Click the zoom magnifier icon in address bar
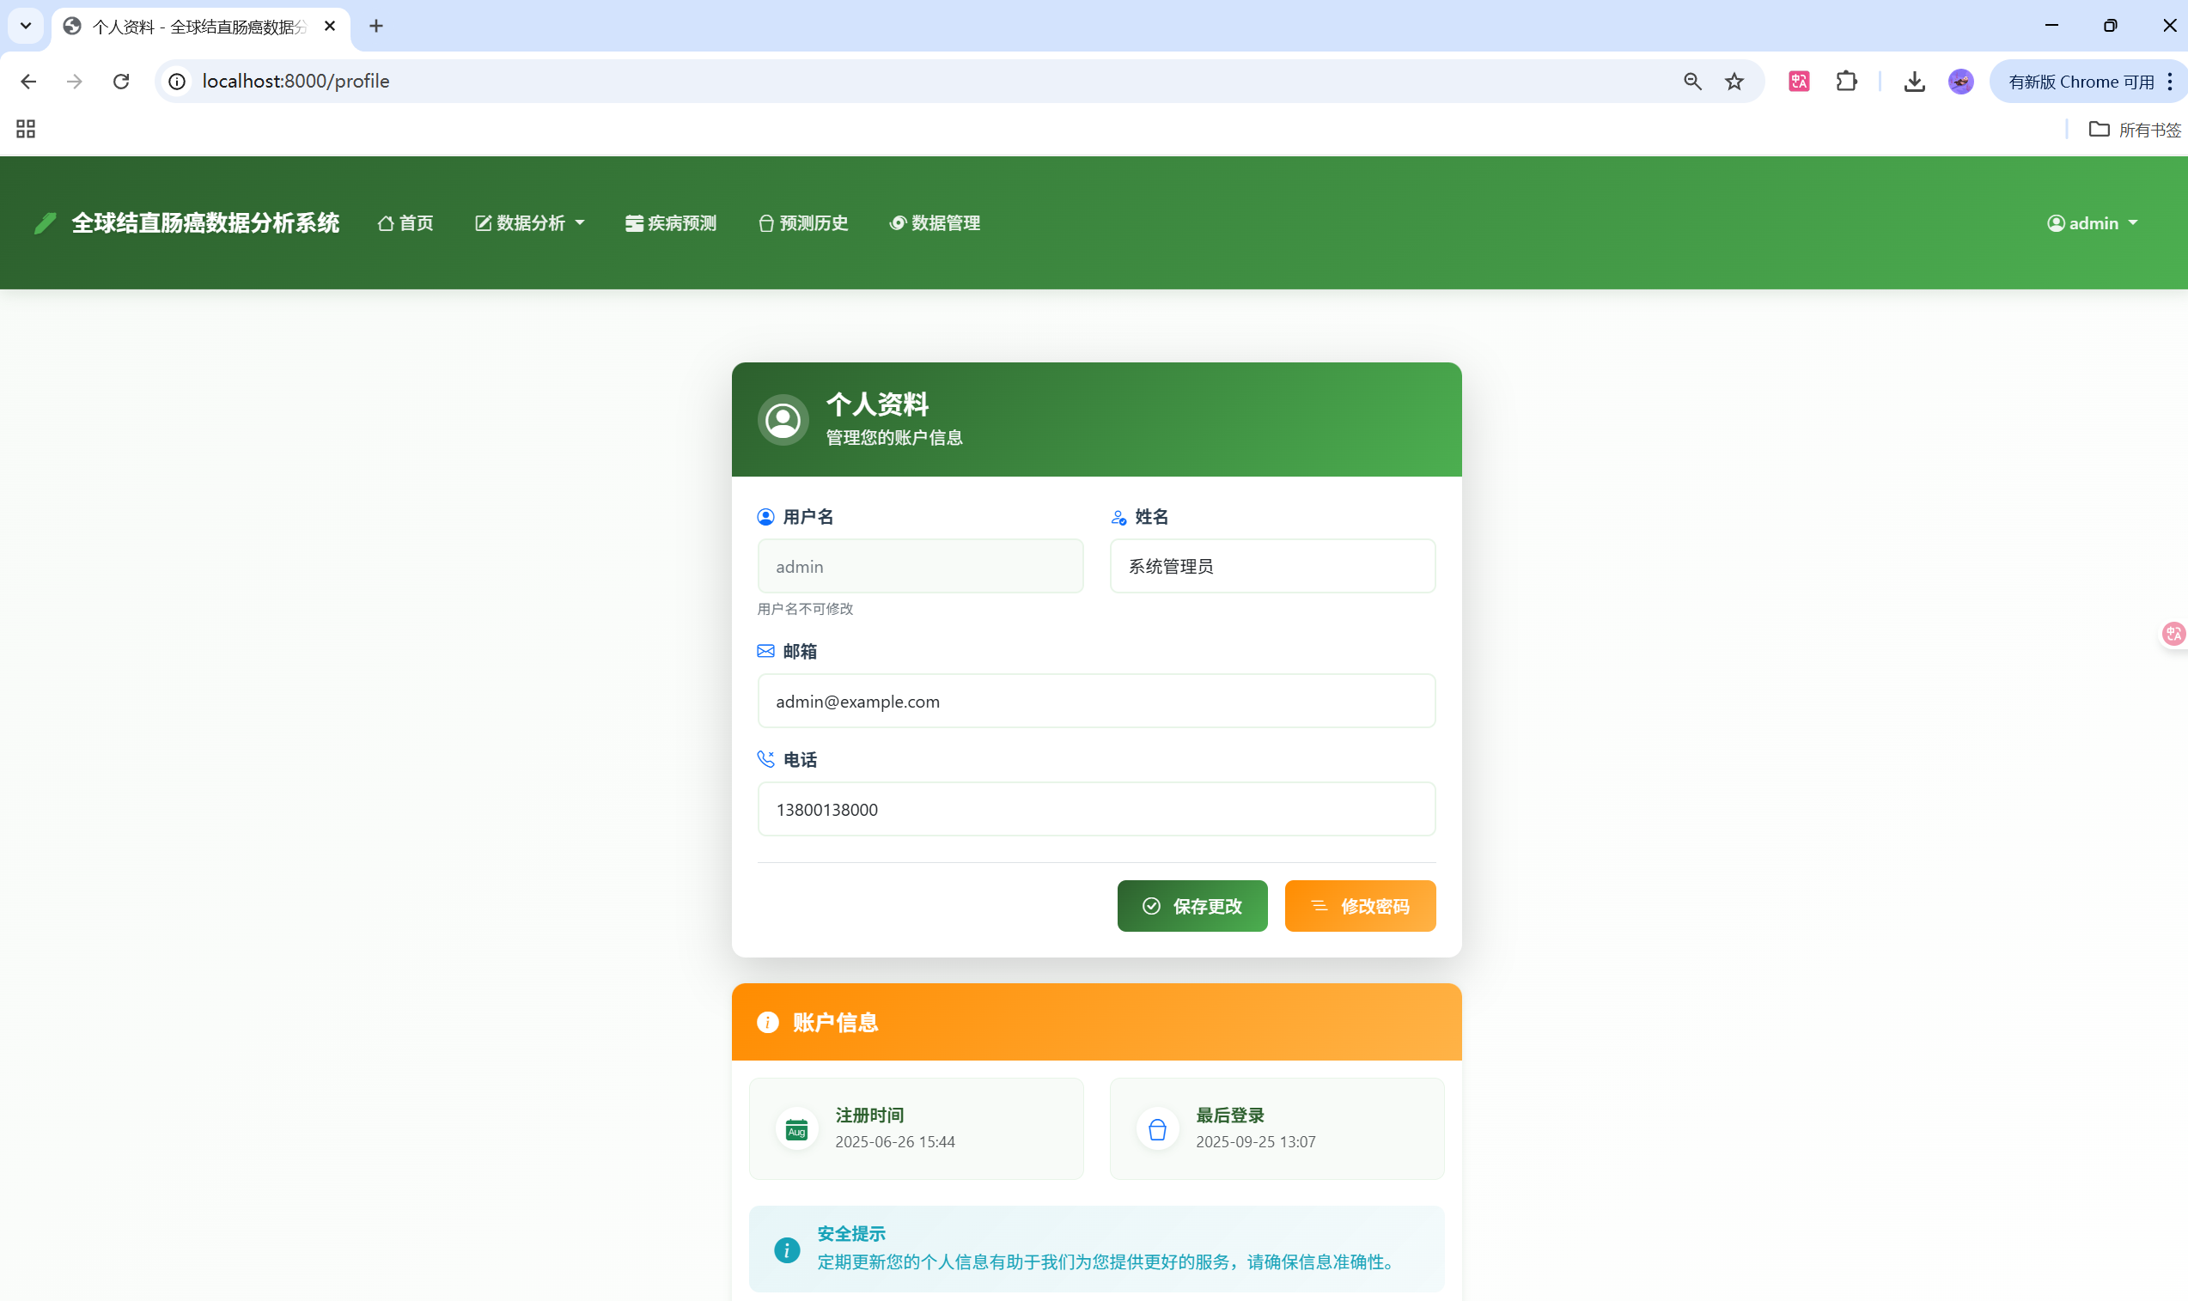 [1691, 81]
